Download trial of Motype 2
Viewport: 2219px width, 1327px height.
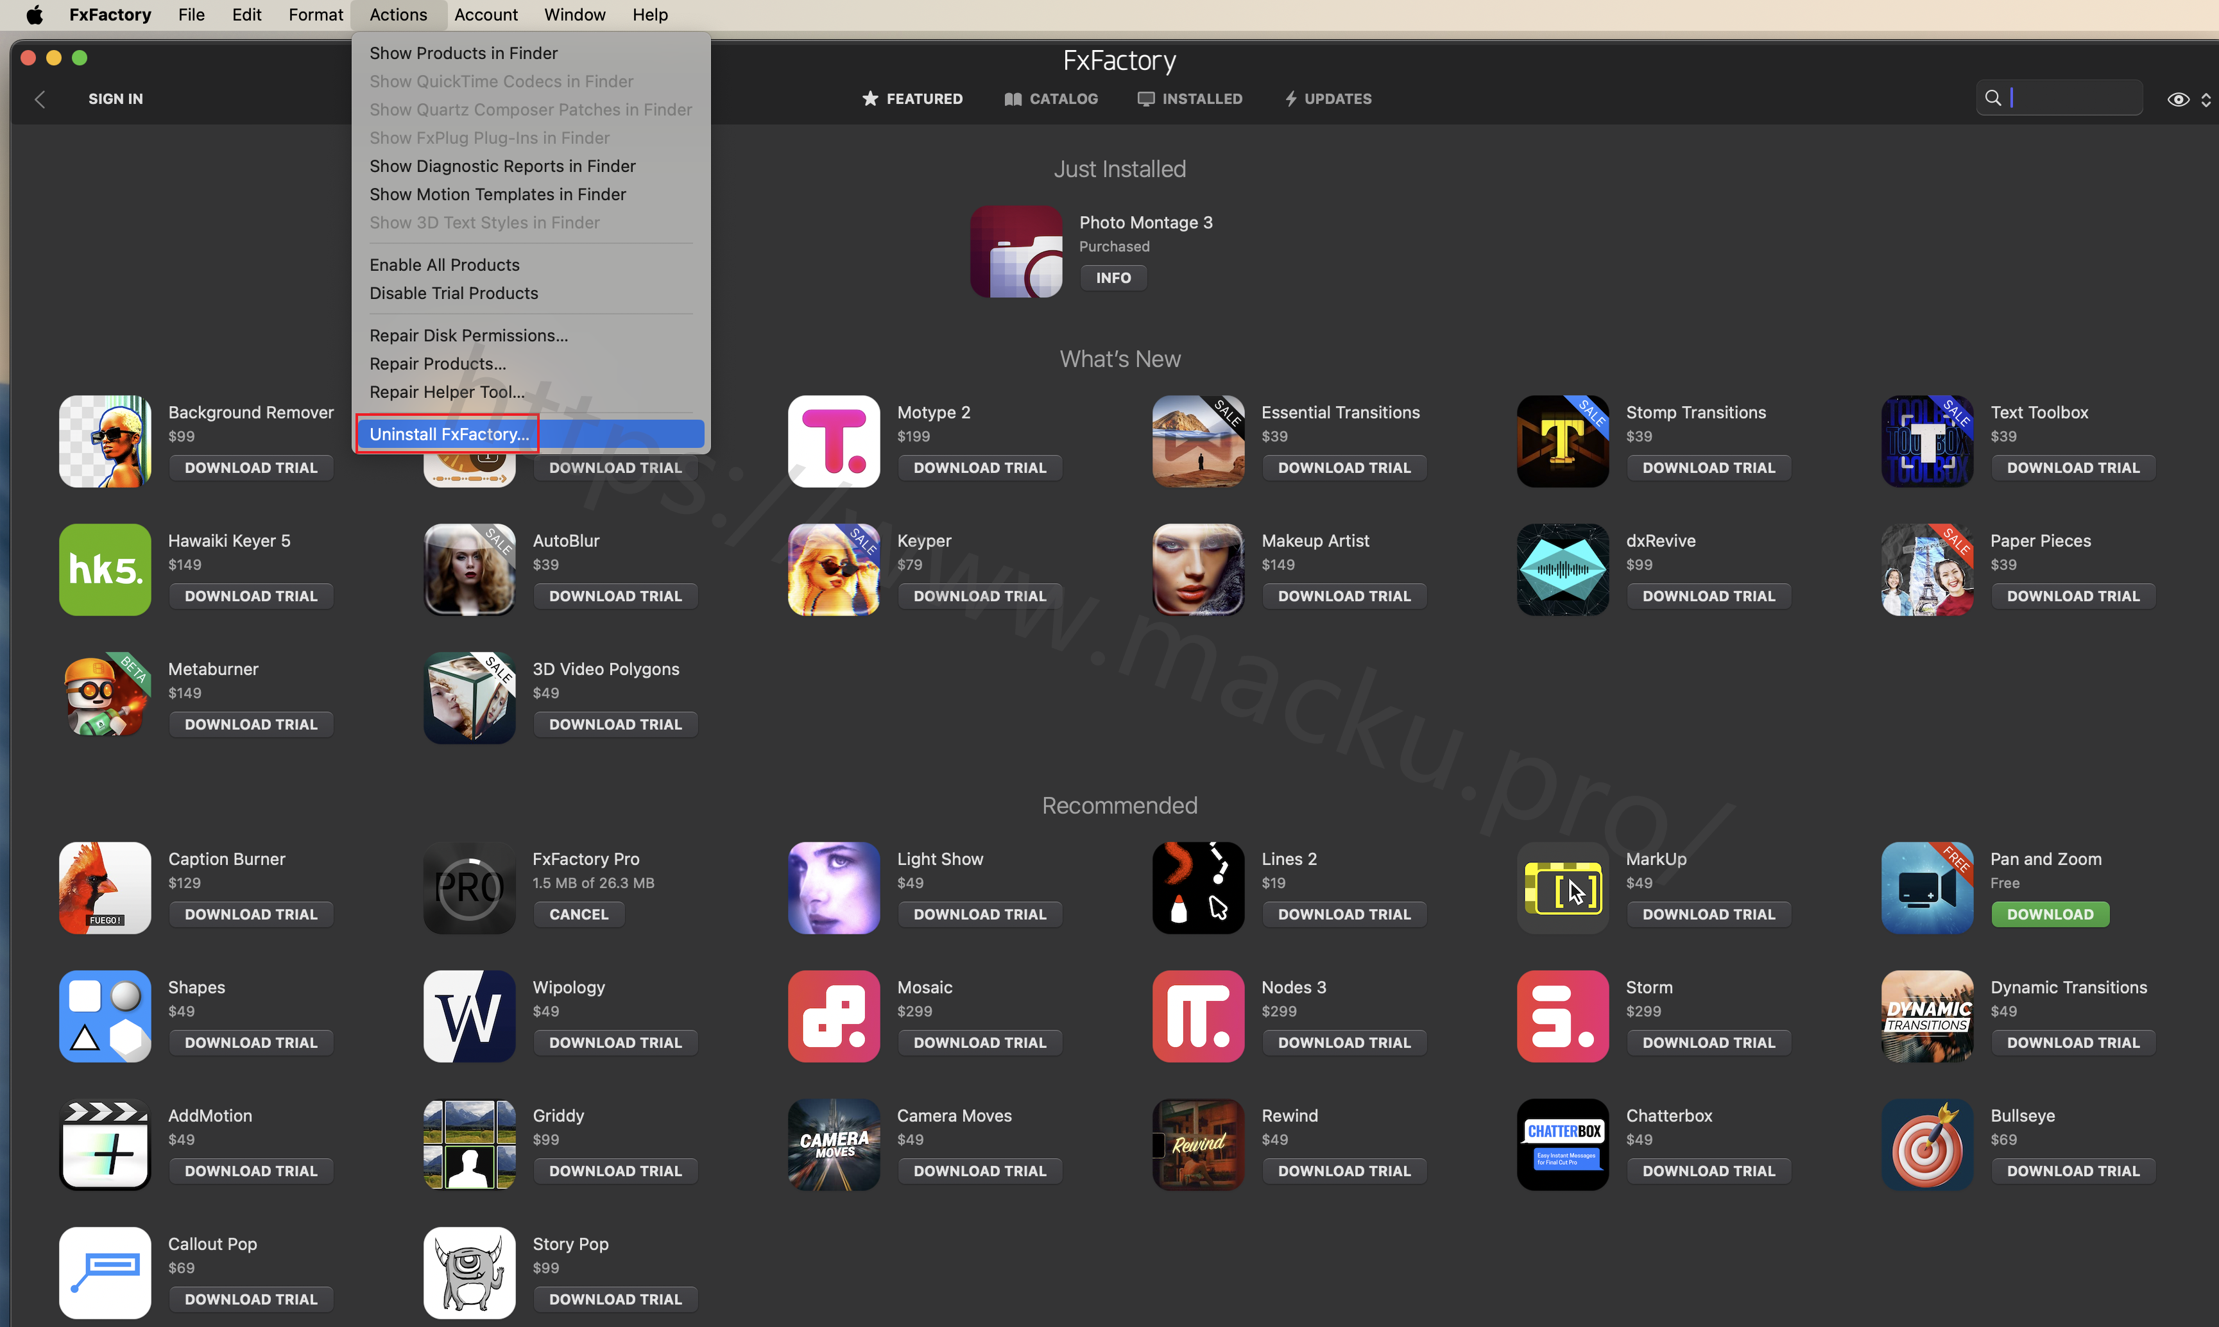[980, 468]
